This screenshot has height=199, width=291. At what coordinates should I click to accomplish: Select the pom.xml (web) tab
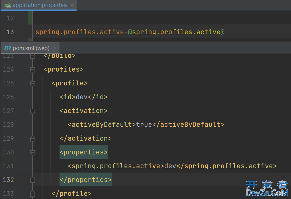[30, 48]
